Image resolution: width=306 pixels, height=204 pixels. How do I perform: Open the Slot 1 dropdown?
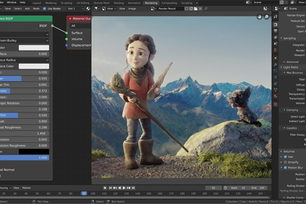pos(75,8)
